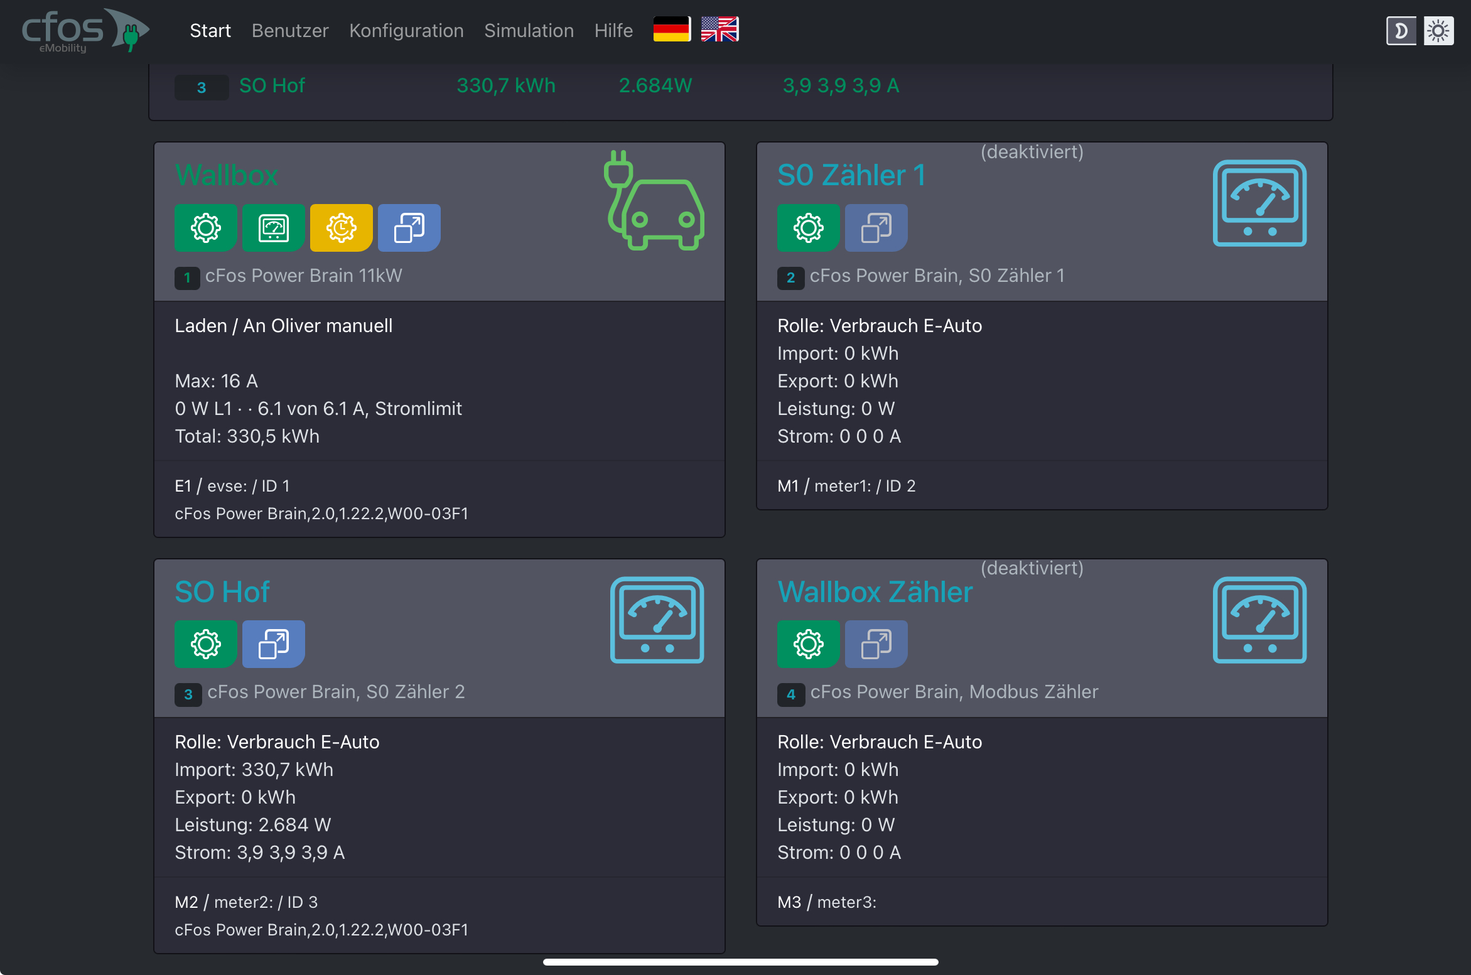Screen dimensions: 1471x975
Task: Click the 330,7 kWh summary value
Action: [506, 85]
